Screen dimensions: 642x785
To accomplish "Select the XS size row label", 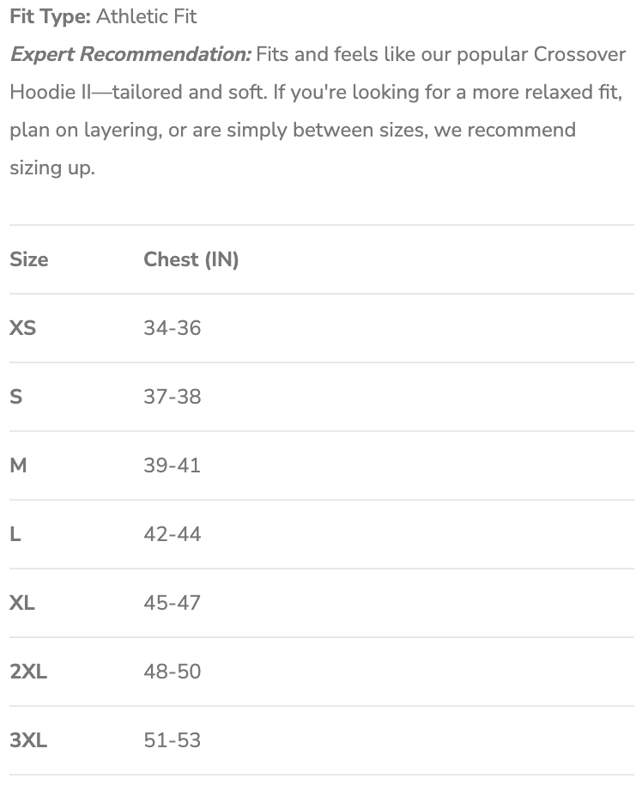I will tap(23, 328).
